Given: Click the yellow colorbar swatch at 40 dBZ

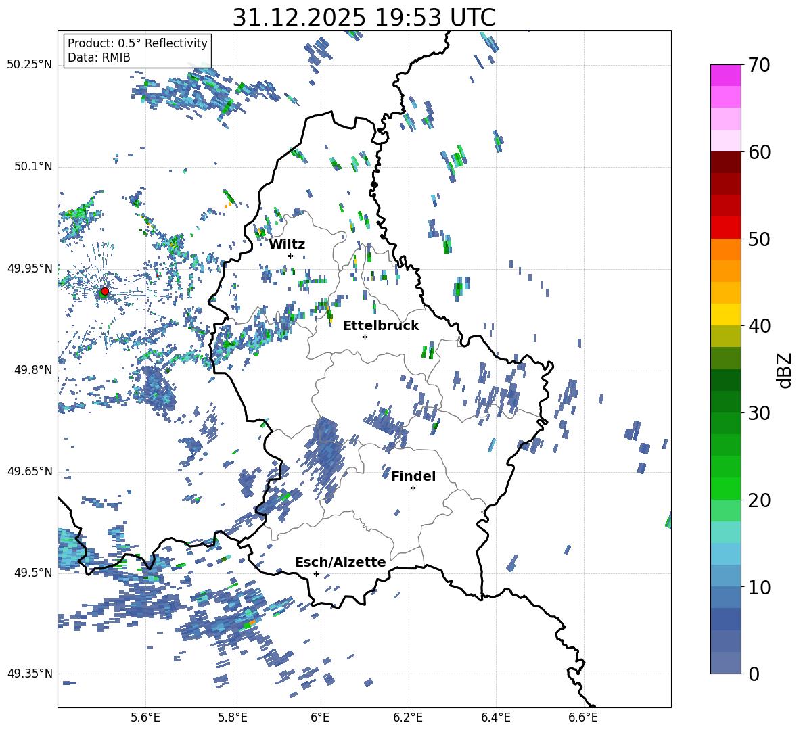Looking at the screenshot, I should pyautogui.click(x=725, y=314).
